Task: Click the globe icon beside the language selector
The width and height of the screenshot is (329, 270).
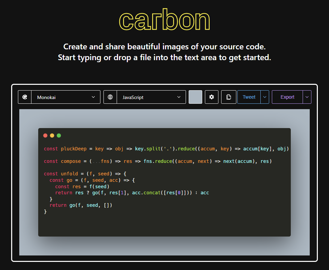Action: [110, 97]
